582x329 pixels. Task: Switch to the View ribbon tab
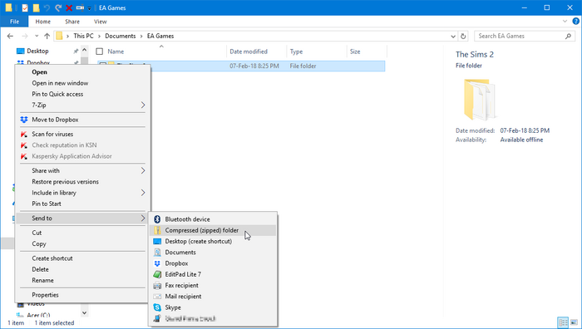[101, 22]
